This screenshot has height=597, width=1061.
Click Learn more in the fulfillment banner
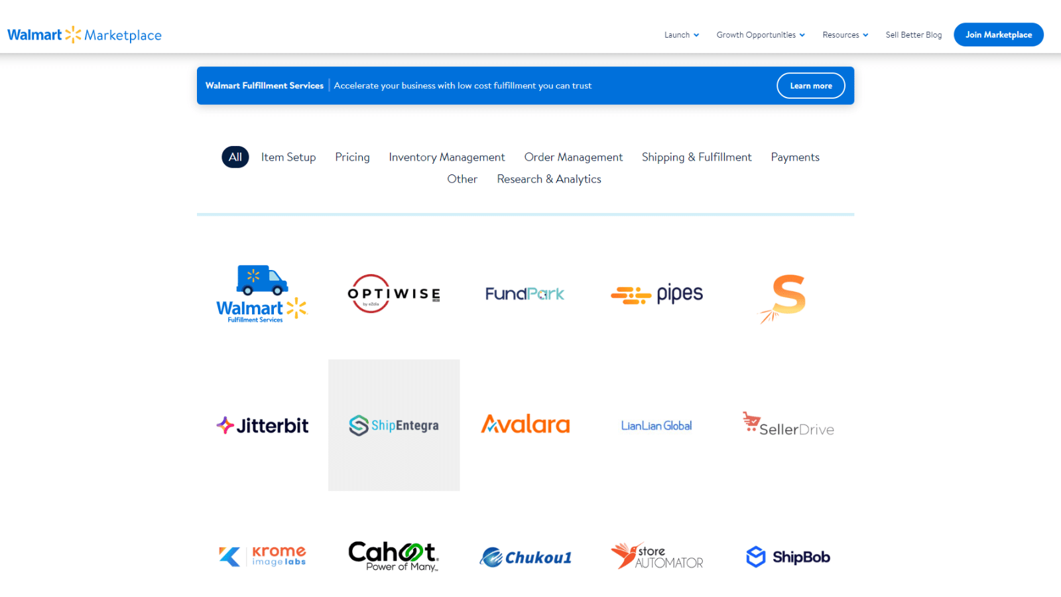811,86
